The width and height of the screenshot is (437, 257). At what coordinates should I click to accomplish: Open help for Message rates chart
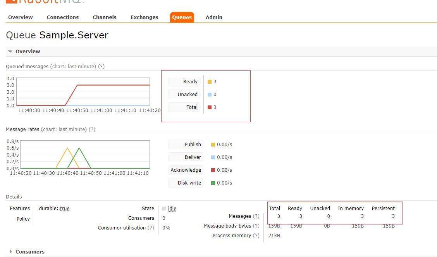click(92, 129)
